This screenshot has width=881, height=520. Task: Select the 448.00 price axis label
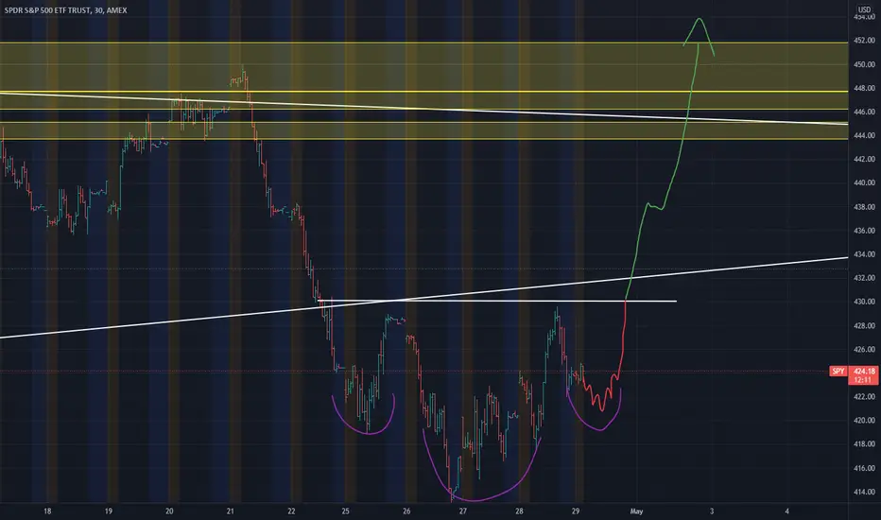pyautogui.click(x=864, y=88)
